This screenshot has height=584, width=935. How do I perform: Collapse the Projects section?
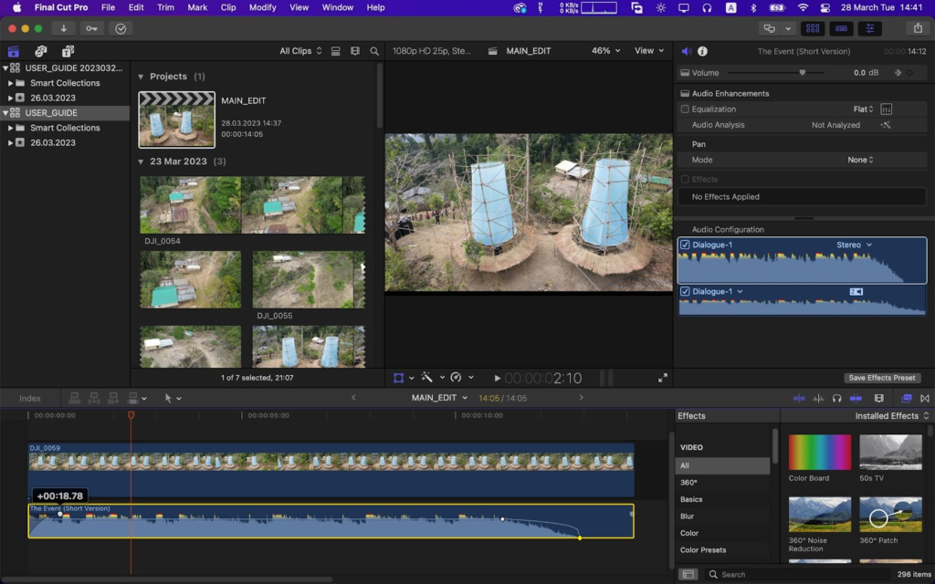(x=141, y=77)
